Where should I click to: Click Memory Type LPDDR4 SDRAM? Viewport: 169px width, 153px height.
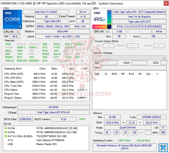[152, 117]
